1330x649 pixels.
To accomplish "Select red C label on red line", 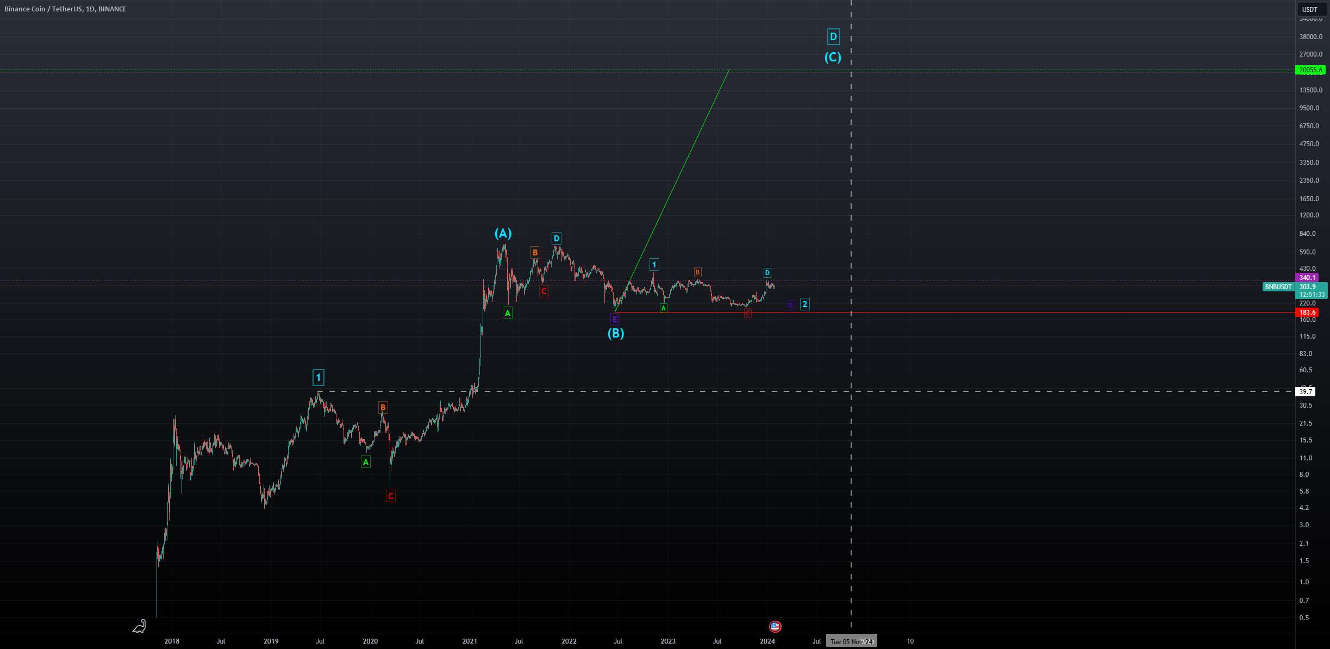I will pyautogui.click(x=748, y=313).
